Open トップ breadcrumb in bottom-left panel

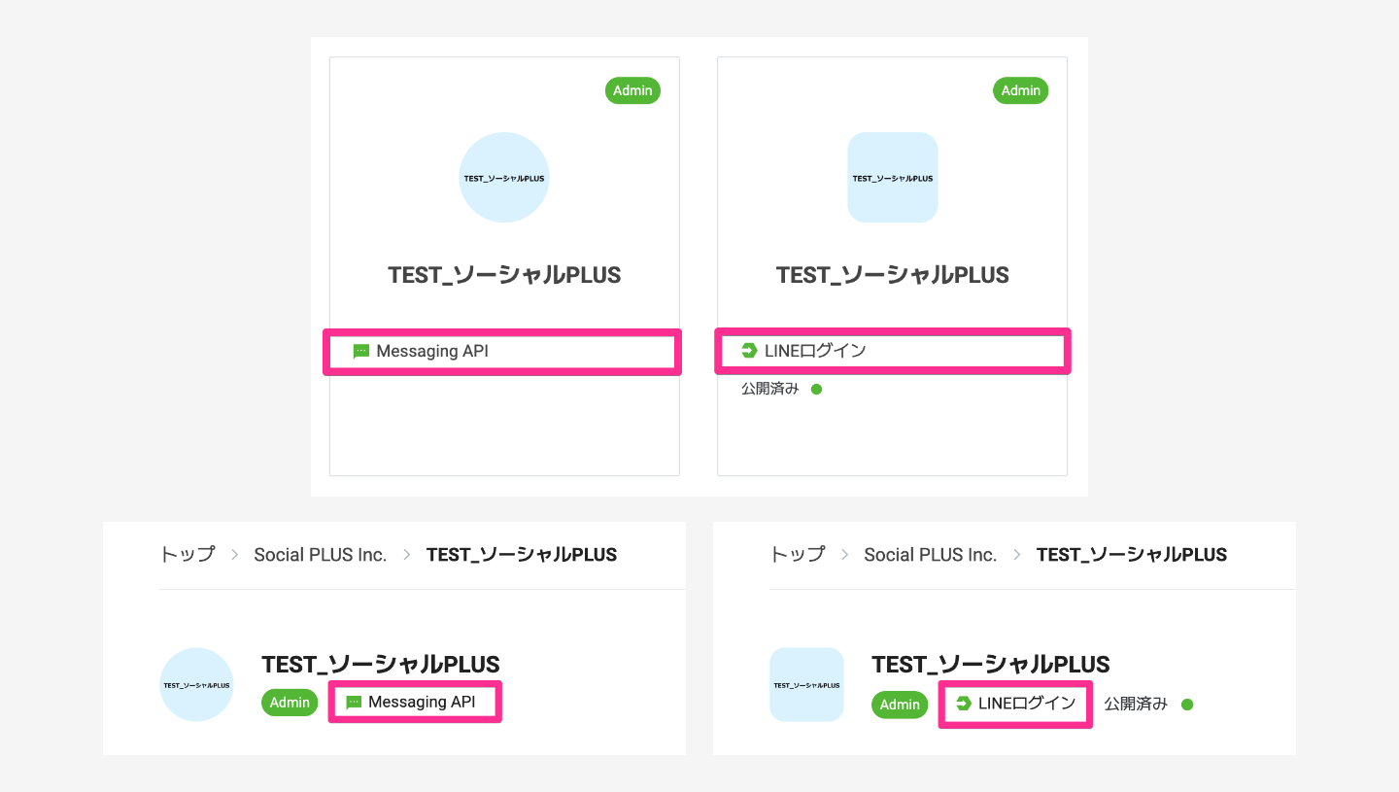[x=188, y=555]
